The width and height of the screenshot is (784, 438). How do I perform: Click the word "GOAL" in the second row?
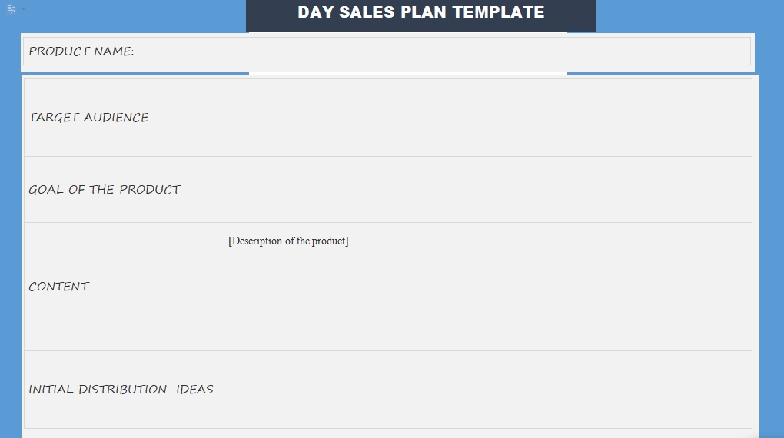pos(46,190)
